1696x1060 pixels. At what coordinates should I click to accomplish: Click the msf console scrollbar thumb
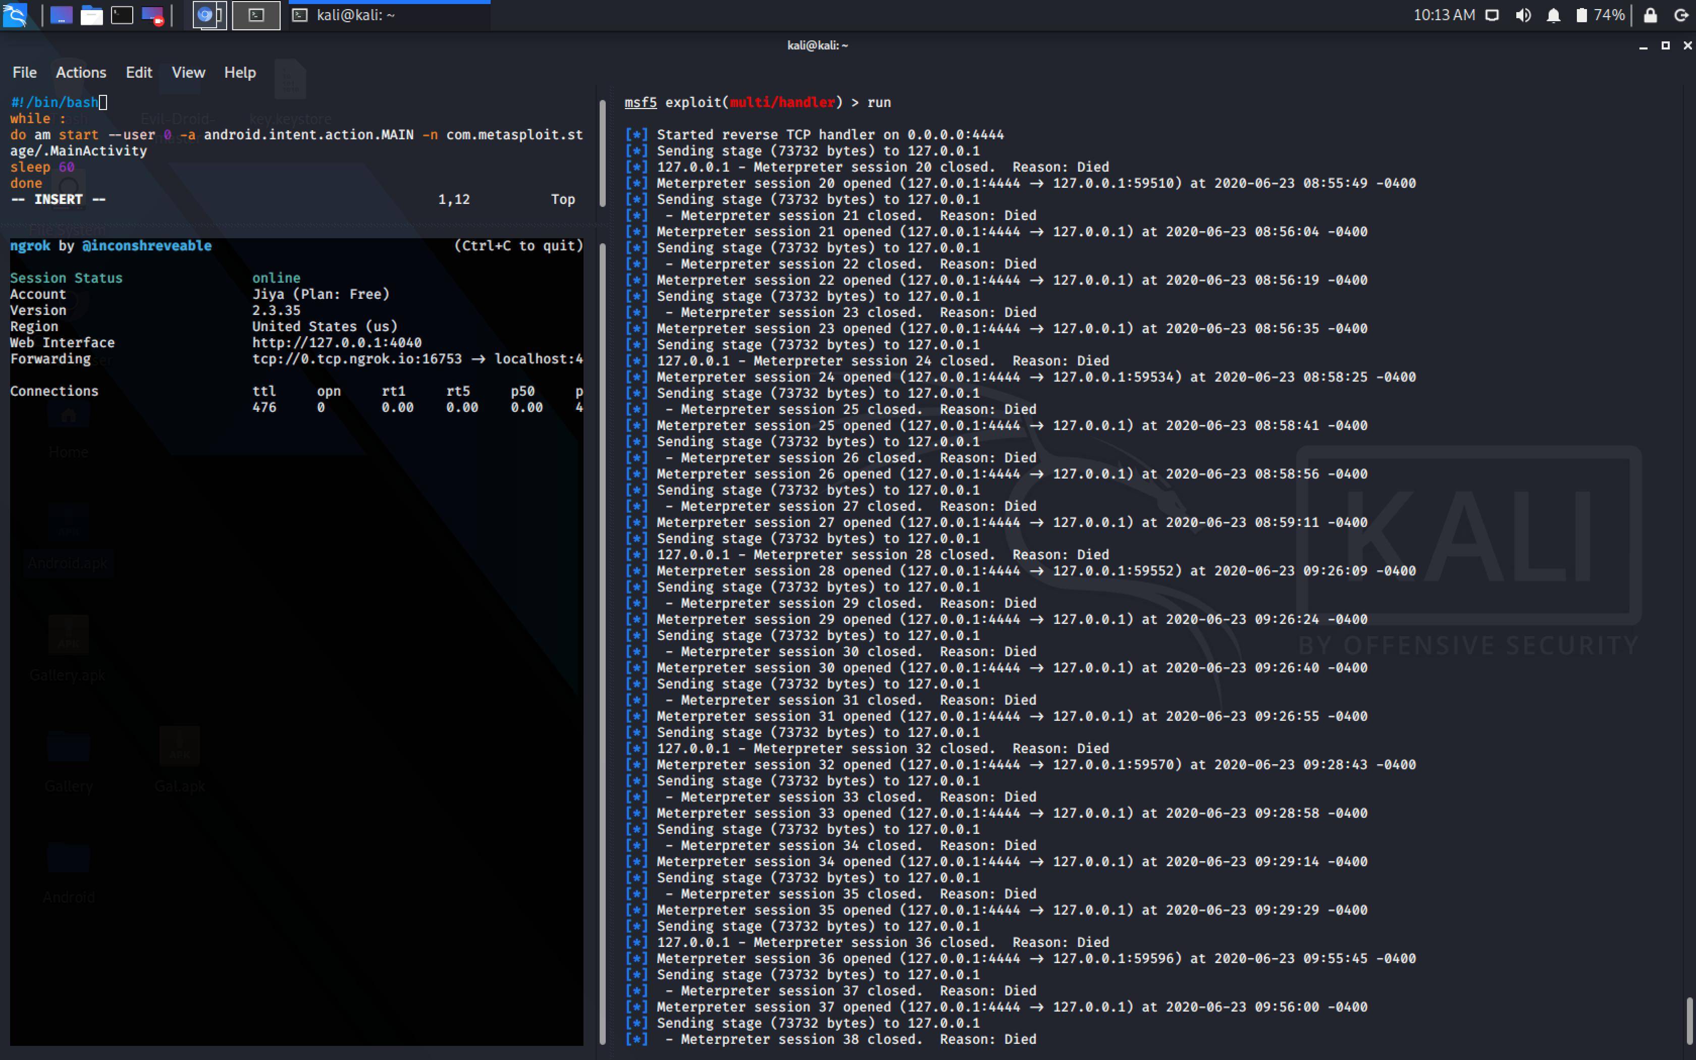(x=1689, y=1020)
